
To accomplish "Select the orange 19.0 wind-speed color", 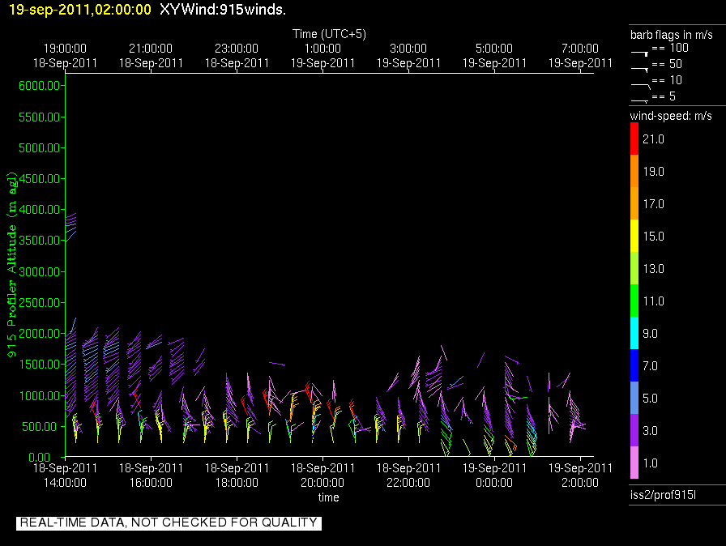I will (634, 172).
